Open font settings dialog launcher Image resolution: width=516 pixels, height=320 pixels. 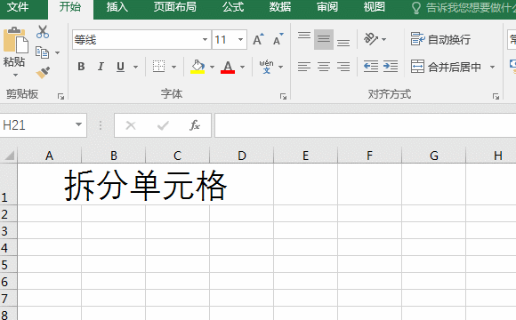(283, 96)
